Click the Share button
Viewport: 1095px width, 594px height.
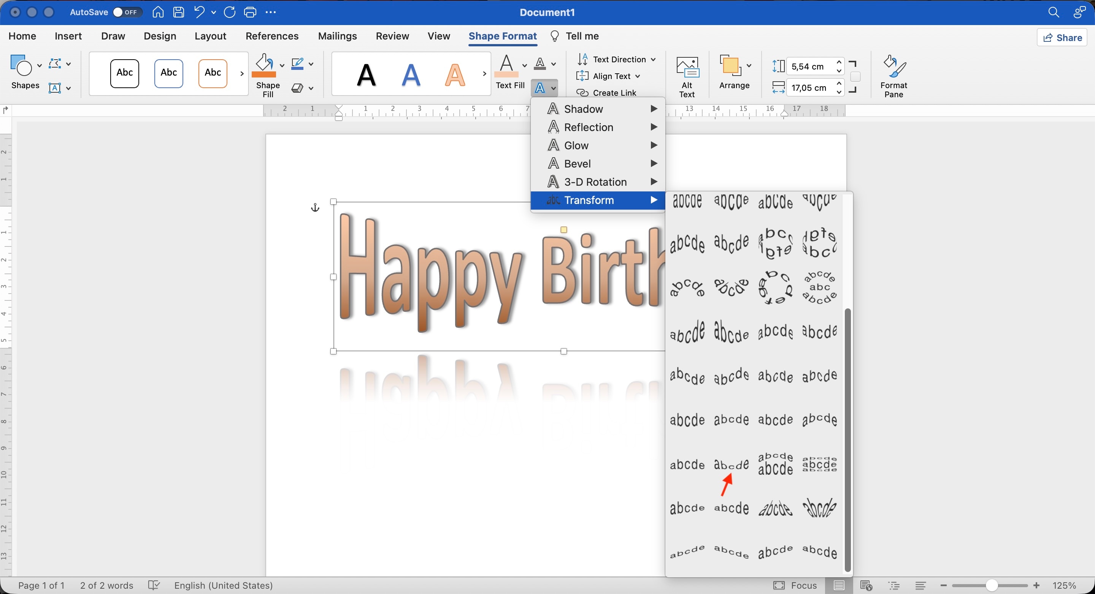[1062, 38]
